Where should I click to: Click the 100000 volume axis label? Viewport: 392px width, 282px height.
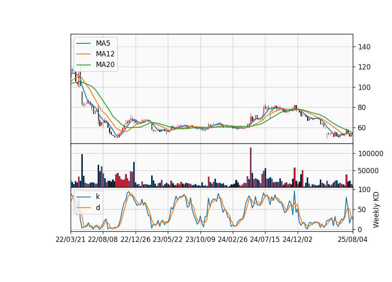370,154
